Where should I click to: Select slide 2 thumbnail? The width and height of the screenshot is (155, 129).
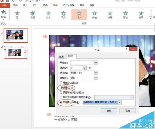click(16, 52)
